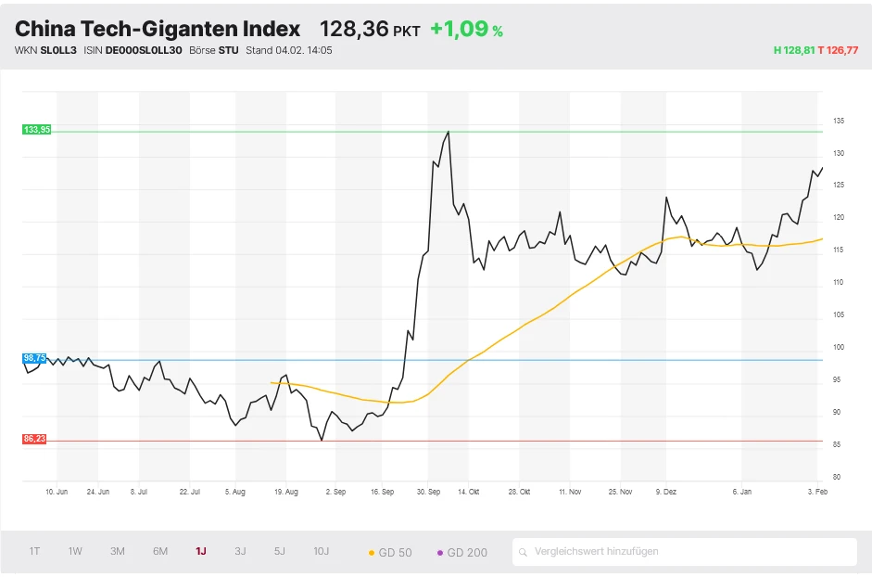Click the blue 98,75 price level label
The height and width of the screenshot is (577, 872).
tap(36, 357)
